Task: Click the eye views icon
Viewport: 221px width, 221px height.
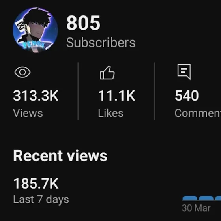Action: [22, 72]
